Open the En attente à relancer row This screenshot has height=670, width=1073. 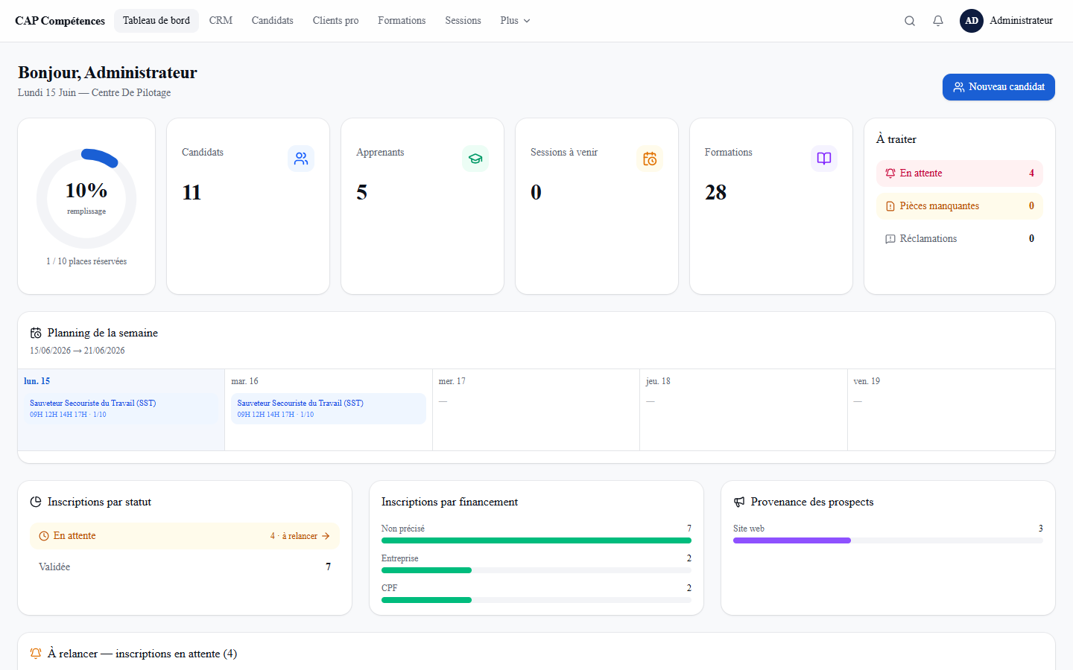185,536
